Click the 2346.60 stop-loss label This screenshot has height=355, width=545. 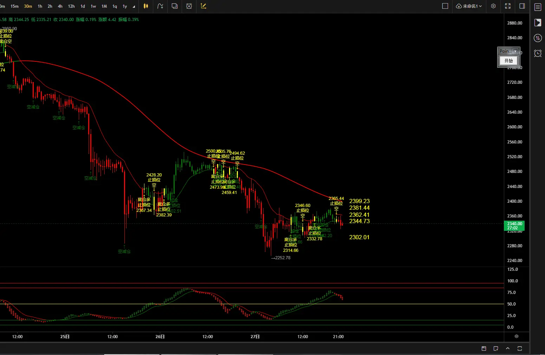pos(303,206)
